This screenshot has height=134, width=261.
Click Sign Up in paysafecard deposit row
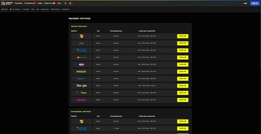click(182, 78)
